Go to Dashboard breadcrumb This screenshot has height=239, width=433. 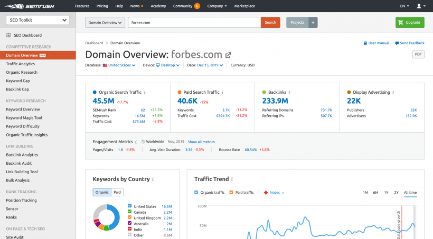[x=94, y=43]
